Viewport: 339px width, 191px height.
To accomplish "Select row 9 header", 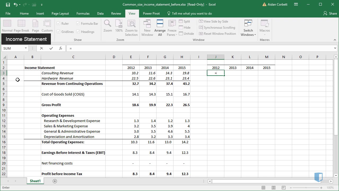I will (x=3, y=105).
